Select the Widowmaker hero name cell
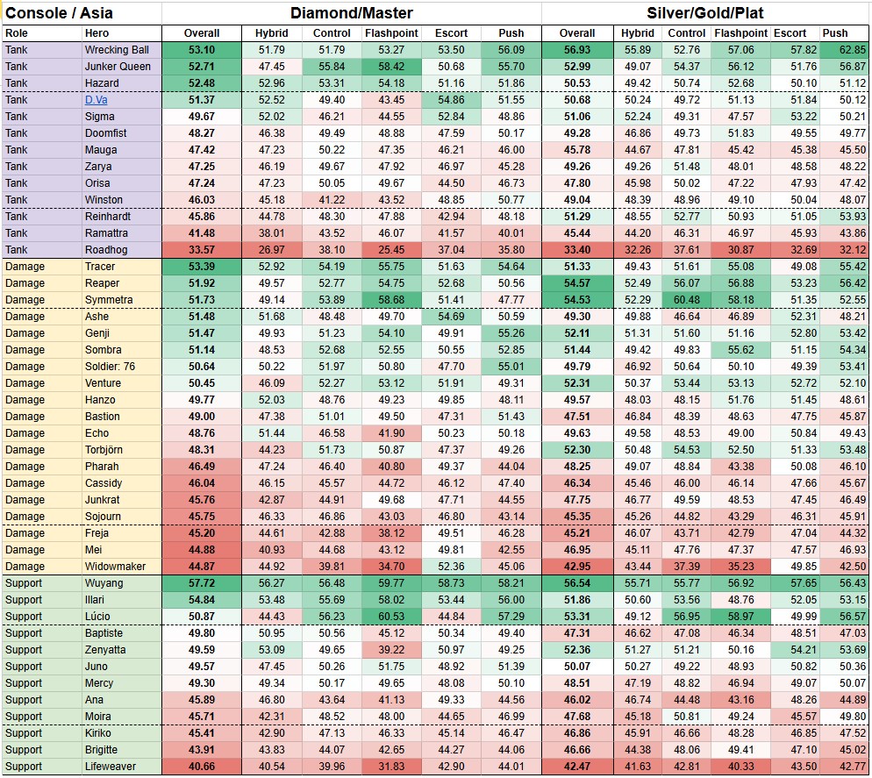 [x=116, y=567]
